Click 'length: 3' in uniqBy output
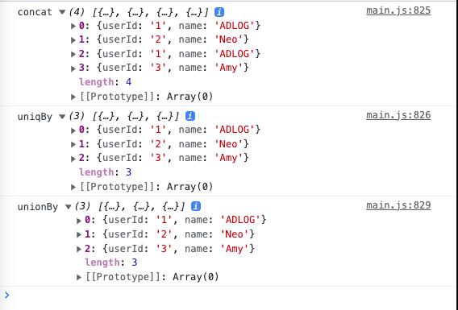Screen dimensions: 458x310 [105, 172]
